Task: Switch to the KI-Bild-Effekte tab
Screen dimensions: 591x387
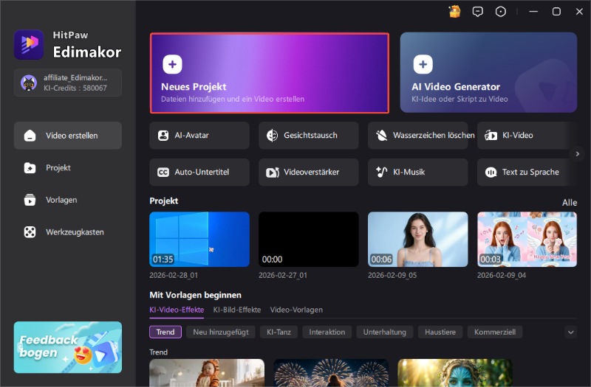Action: coord(237,310)
